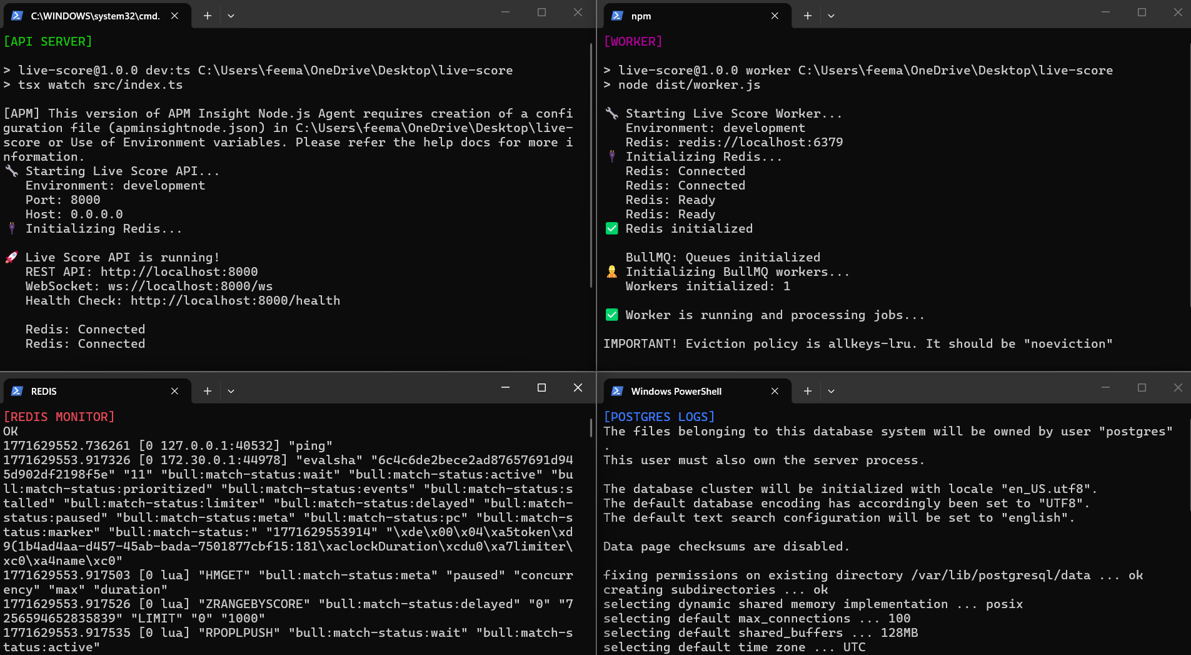Close the npm tab

(775, 16)
